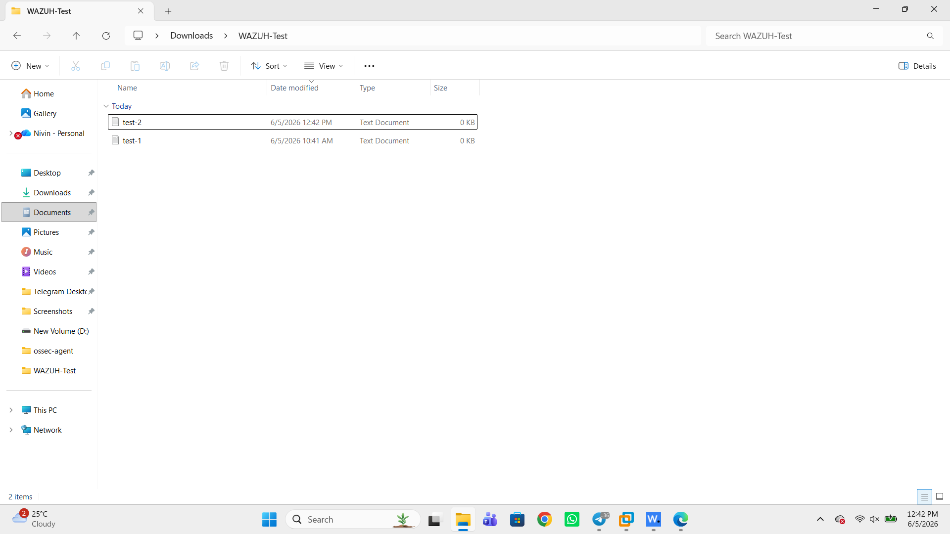This screenshot has height=534, width=950.
Task: Click the Rename icon in toolbar
Action: click(165, 66)
